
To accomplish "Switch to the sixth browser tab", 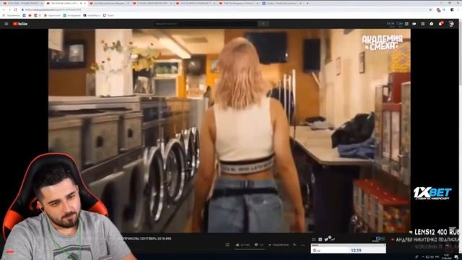I will pos(239,3).
